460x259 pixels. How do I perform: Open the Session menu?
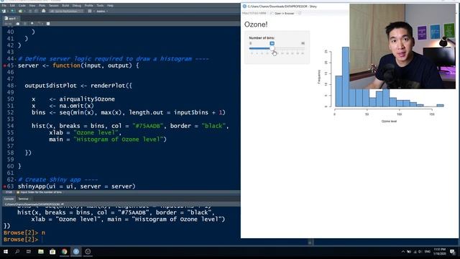[x=54, y=6]
